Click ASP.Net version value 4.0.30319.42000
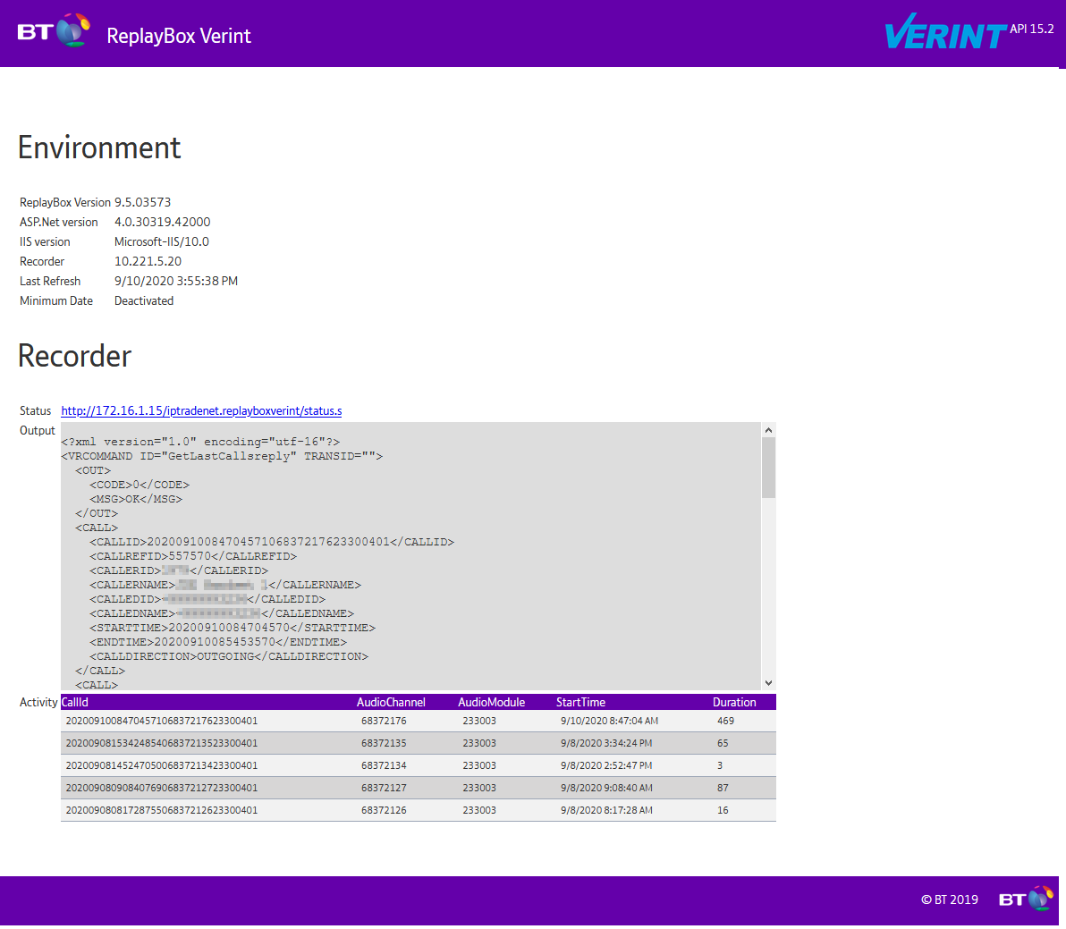1066x929 pixels. (x=163, y=223)
